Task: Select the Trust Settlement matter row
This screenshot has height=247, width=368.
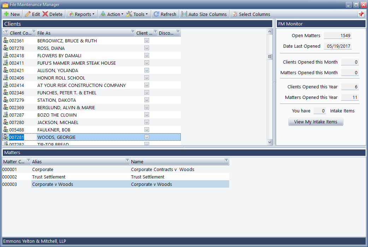Action: pos(49,177)
